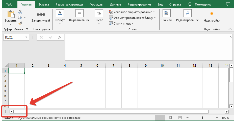Viewport: 234px width, 121px height.
Task: Open the Name Box R1C1 dropdown arrow
Action: [26, 37]
